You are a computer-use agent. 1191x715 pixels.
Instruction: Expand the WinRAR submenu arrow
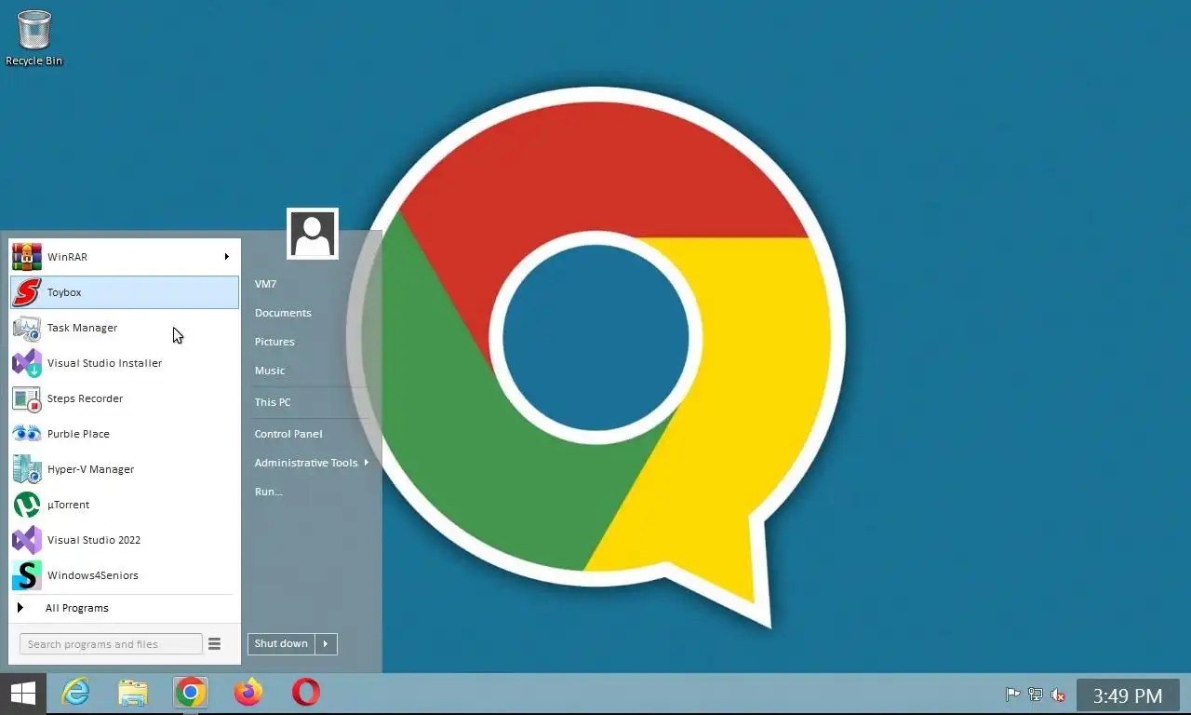pos(226,257)
